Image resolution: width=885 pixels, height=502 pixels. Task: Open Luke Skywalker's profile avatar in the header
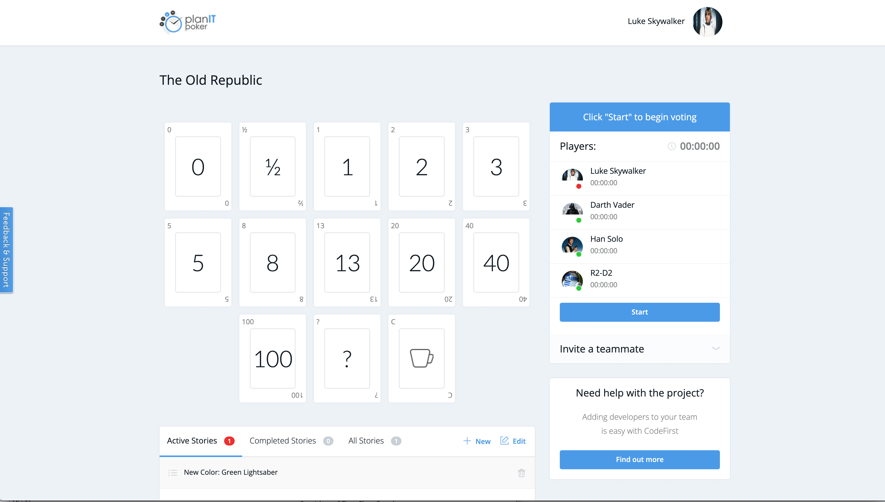707,21
